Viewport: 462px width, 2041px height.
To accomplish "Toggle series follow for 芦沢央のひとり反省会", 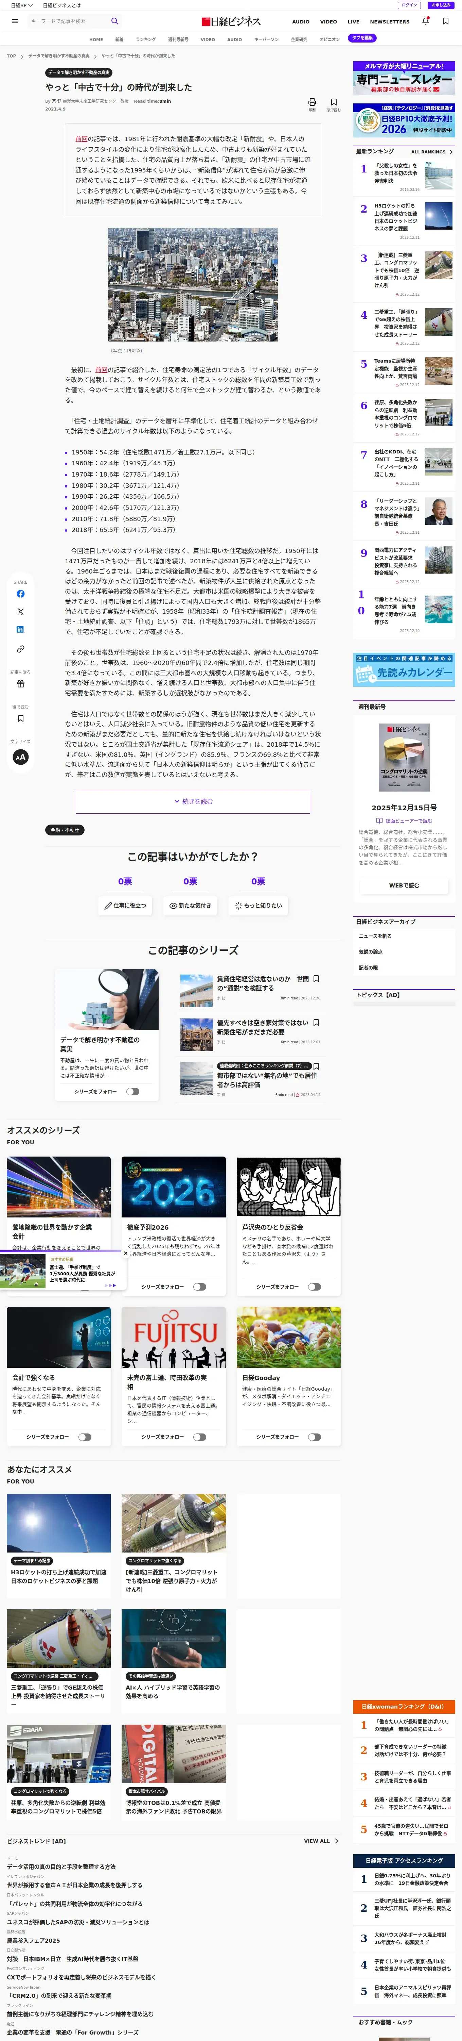I will coord(314,1287).
